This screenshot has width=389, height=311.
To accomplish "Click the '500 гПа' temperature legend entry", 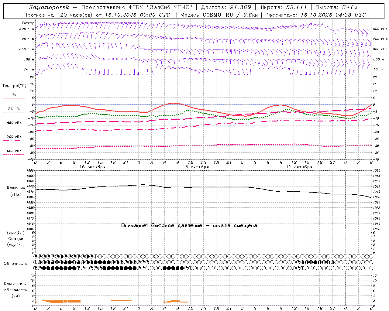I will click(x=14, y=151).
